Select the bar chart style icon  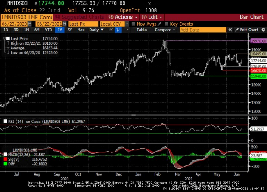click(x=118, y=30)
